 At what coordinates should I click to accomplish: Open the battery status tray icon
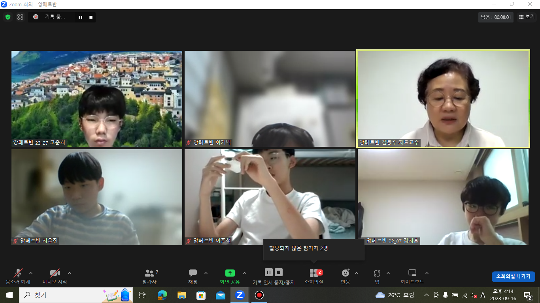(x=455, y=295)
